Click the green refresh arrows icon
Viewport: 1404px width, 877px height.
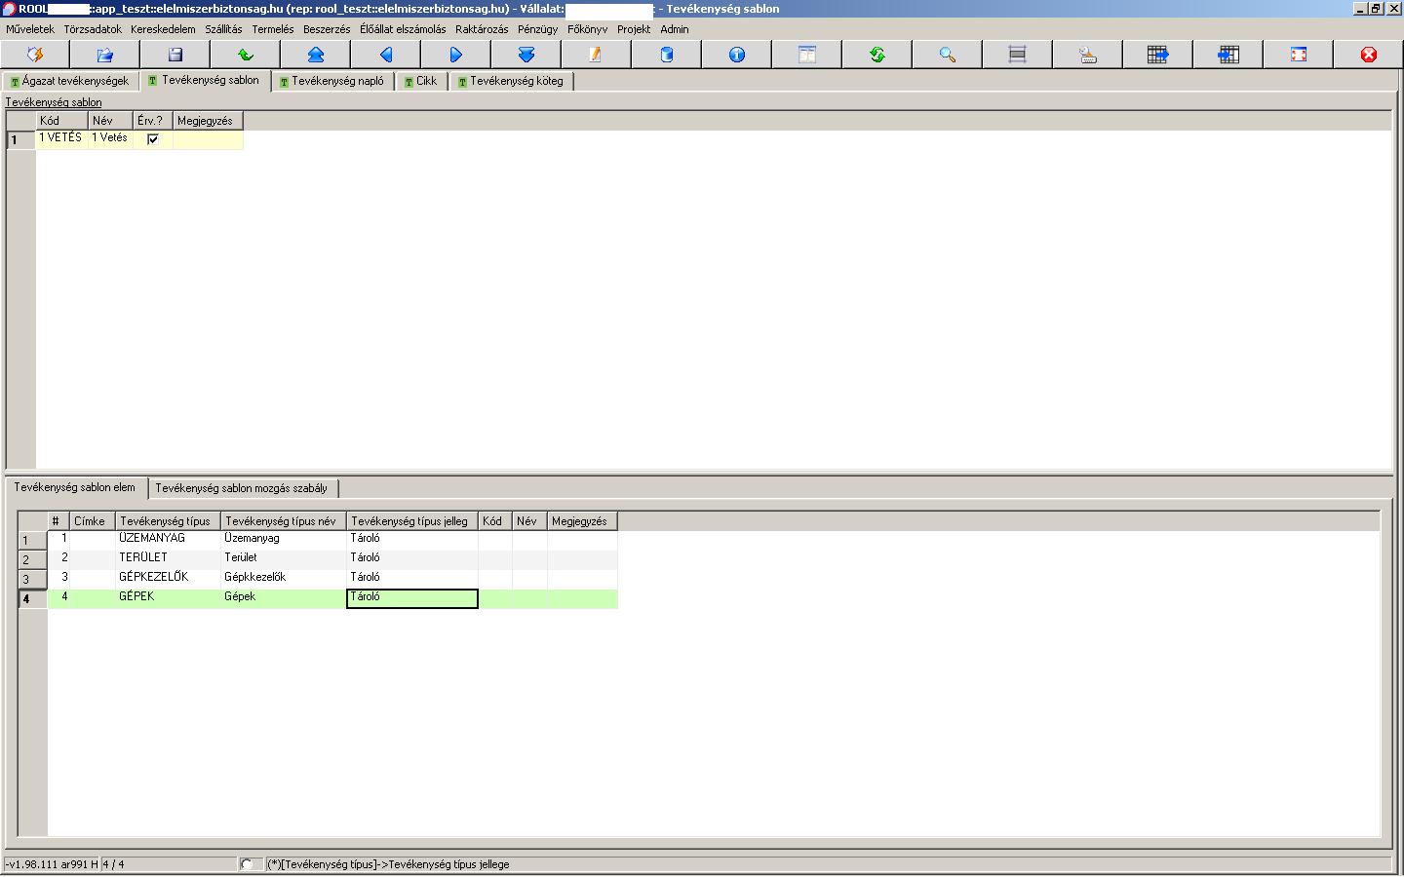pos(877,55)
